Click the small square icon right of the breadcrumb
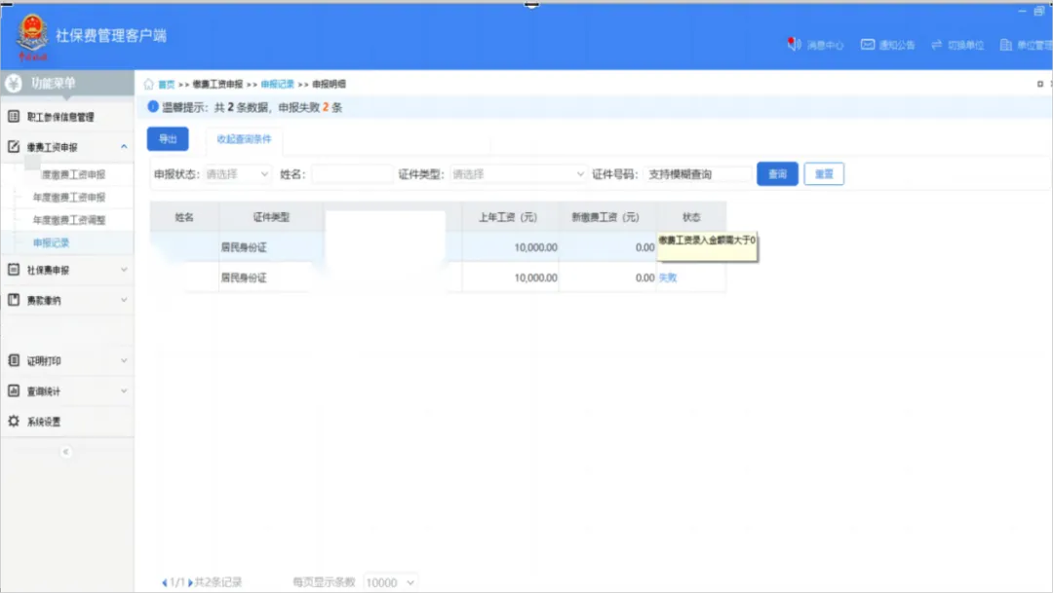This screenshot has height=593, width=1053. 1039,84
